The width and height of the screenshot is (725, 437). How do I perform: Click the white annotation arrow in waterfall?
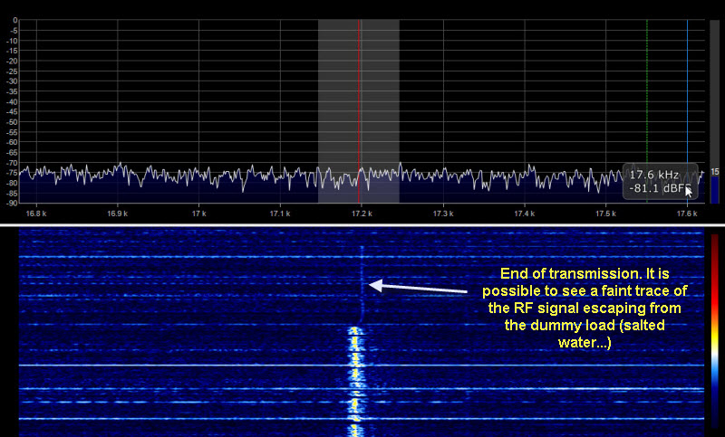(417, 289)
